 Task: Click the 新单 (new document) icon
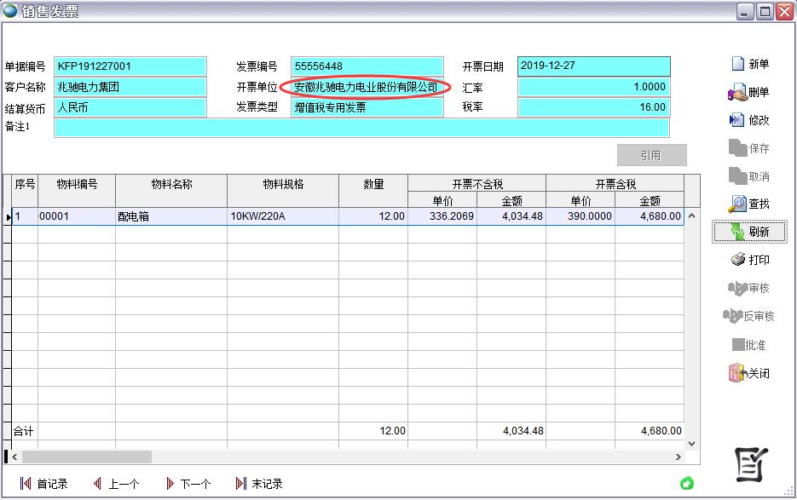(x=738, y=64)
